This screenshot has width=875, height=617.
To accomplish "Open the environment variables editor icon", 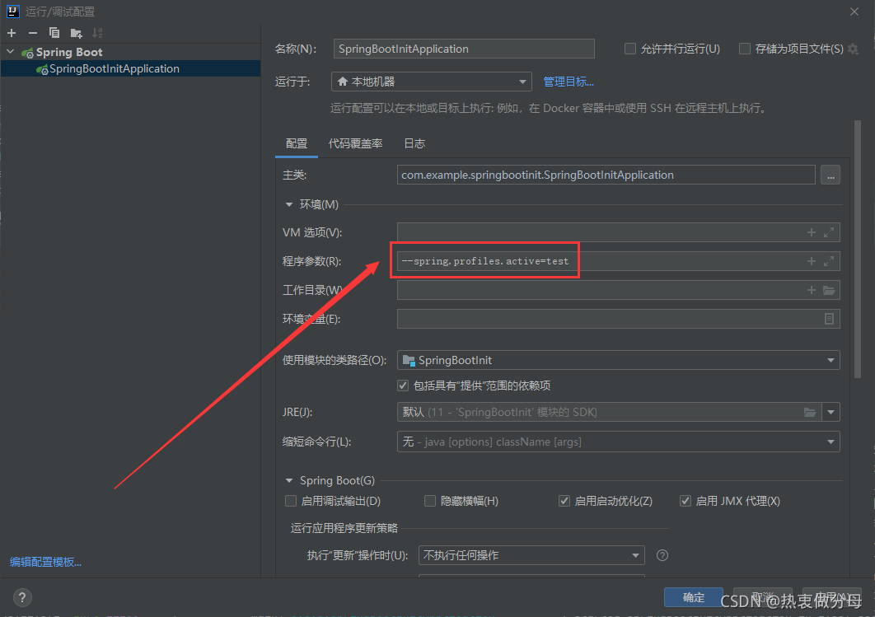I will [829, 319].
